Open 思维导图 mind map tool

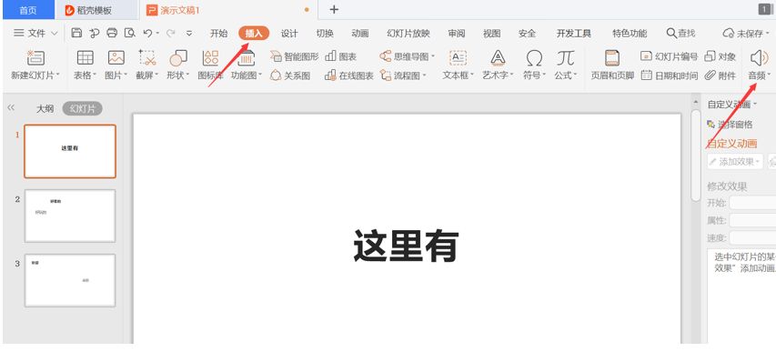[408, 56]
